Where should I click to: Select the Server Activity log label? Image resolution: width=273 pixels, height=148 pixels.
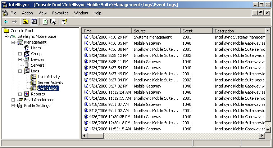pyautogui.click(x=50, y=82)
